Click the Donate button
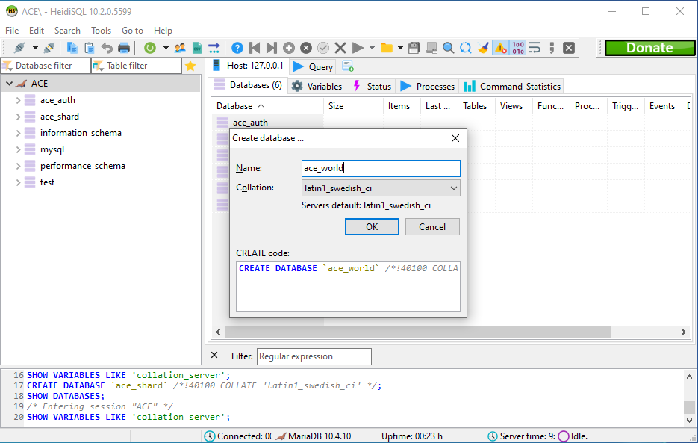 pyautogui.click(x=650, y=48)
